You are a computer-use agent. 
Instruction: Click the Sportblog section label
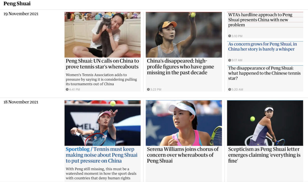point(78,149)
